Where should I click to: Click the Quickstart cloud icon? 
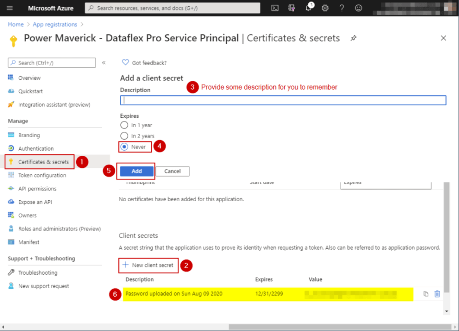(x=11, y=91)
